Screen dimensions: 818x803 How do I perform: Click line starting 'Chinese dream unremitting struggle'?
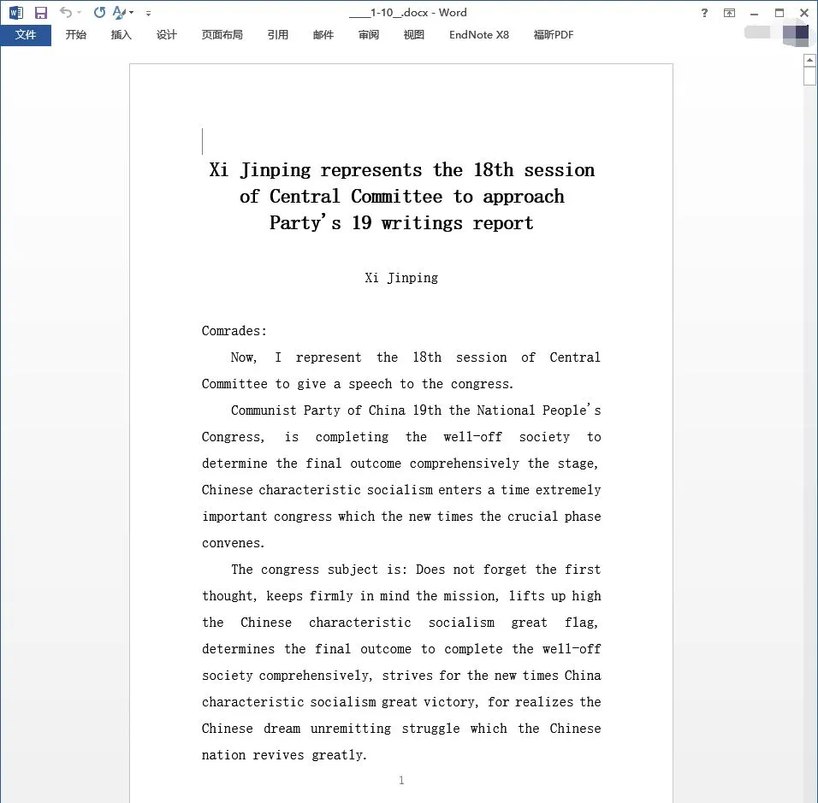(401, 729)
